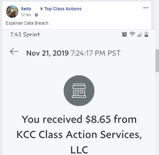Click the cell signal bars icon
Screen dimensions: 159x155
tap(139, 35)
